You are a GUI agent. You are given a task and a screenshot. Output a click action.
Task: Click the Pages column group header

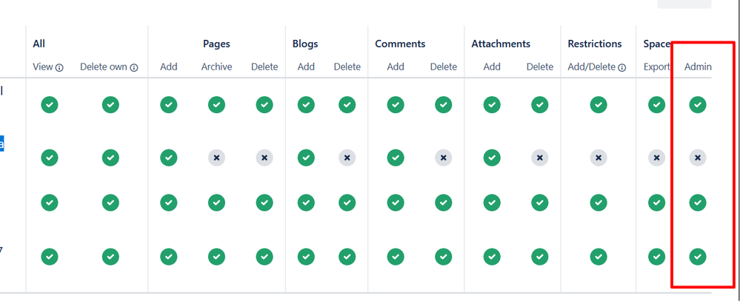[x=216, y=44]
